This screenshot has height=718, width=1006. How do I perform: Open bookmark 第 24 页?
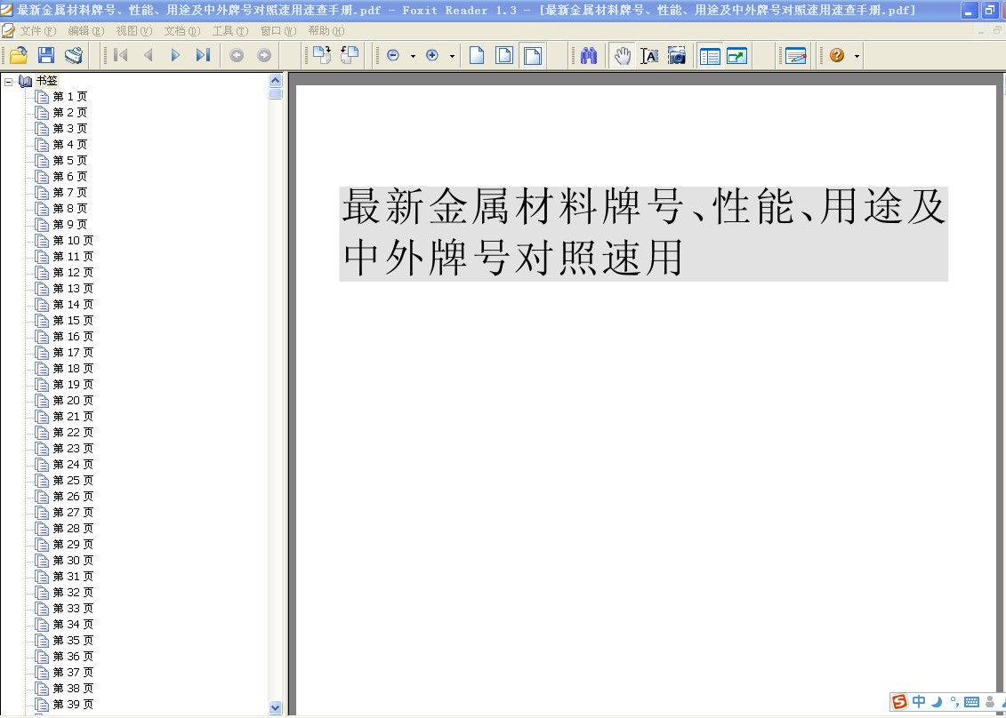(73, 465)
